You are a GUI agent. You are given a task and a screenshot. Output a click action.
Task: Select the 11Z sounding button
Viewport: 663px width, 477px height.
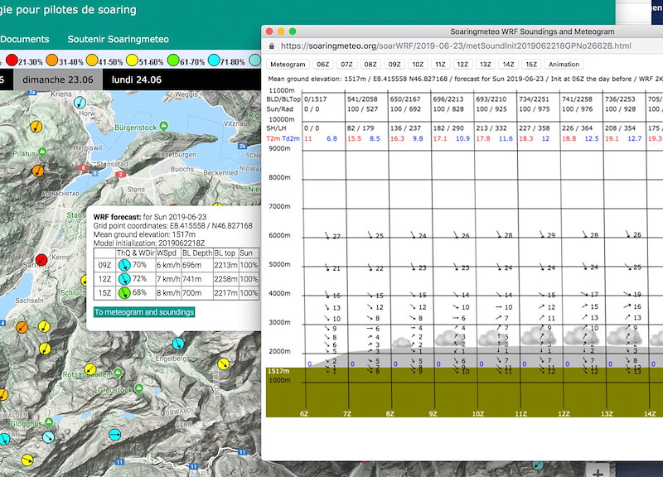(x=440, y=65)
